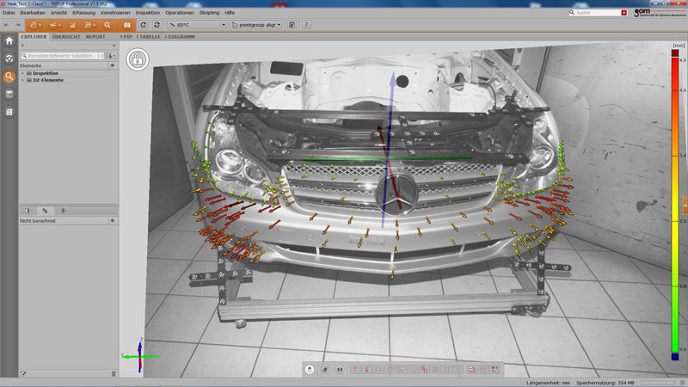
Task: Open the 85°C stage dropdown
Action: pyautogui.click(x=198, y=25)
